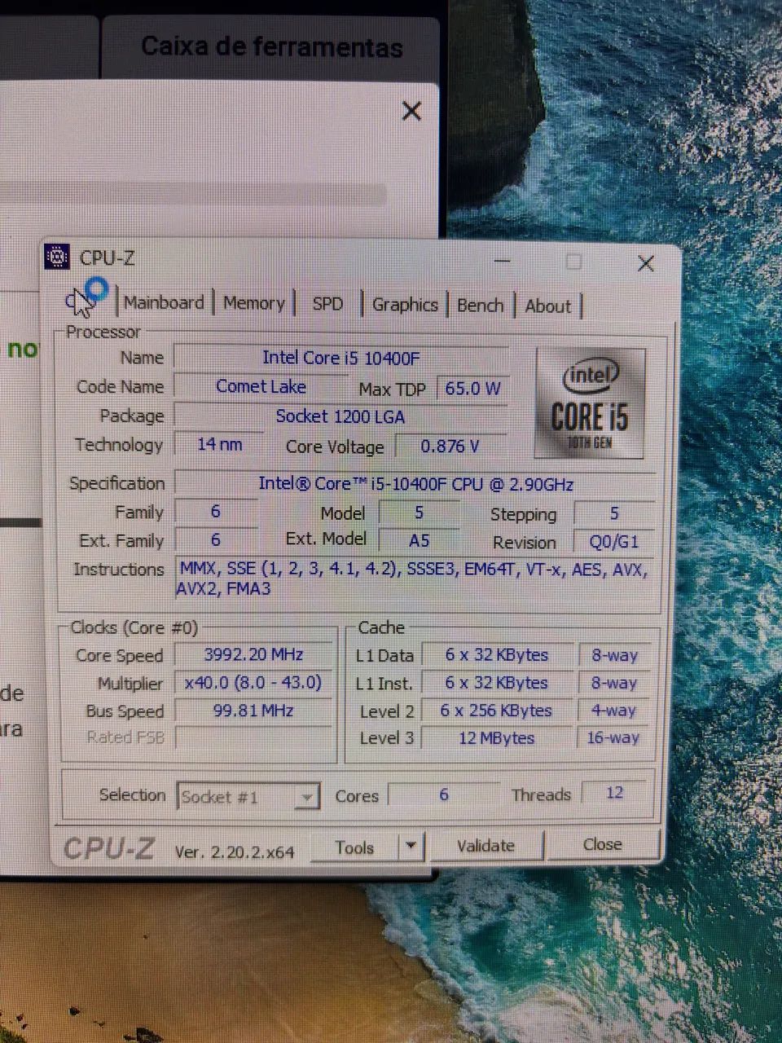Screen dimensions: 782x1043
Task: Expand the Tools dropdown arrow
Action: 411,847
